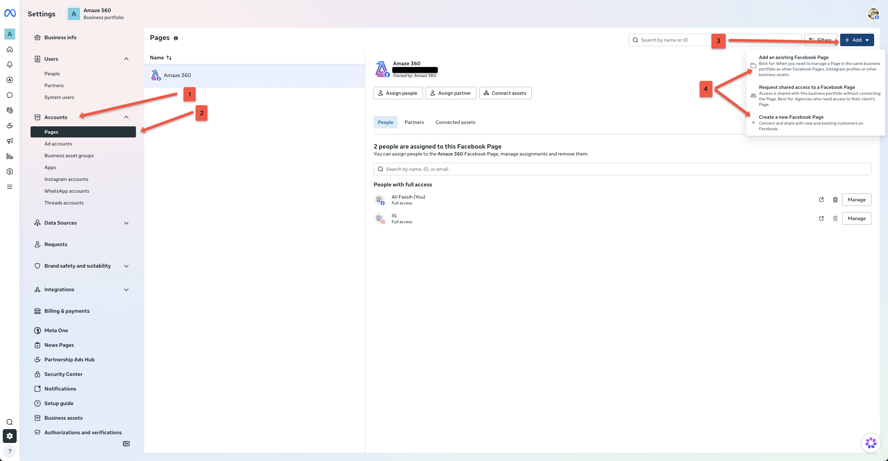Open notifications bell in the left rail
The image size is (888, 461).
point(10,65)
